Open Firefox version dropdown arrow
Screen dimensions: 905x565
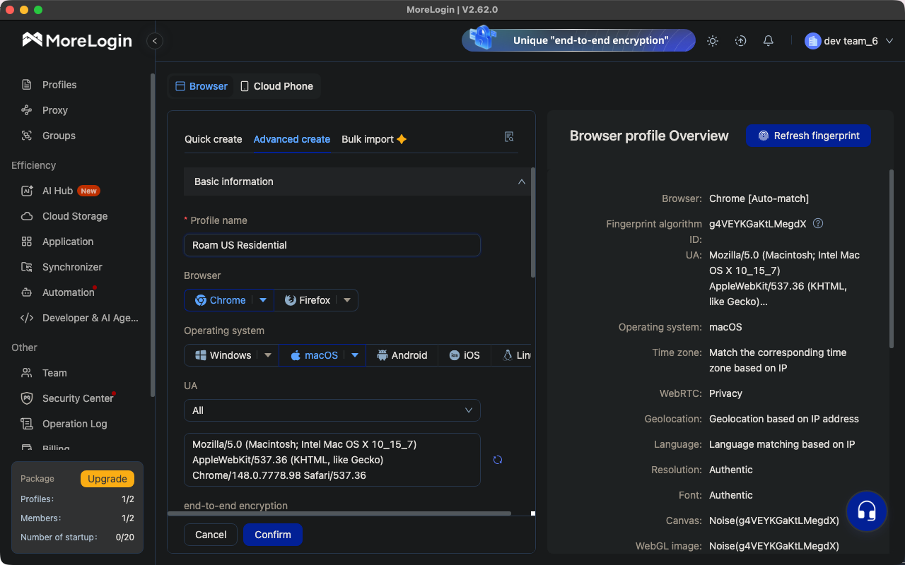(347, 300)
